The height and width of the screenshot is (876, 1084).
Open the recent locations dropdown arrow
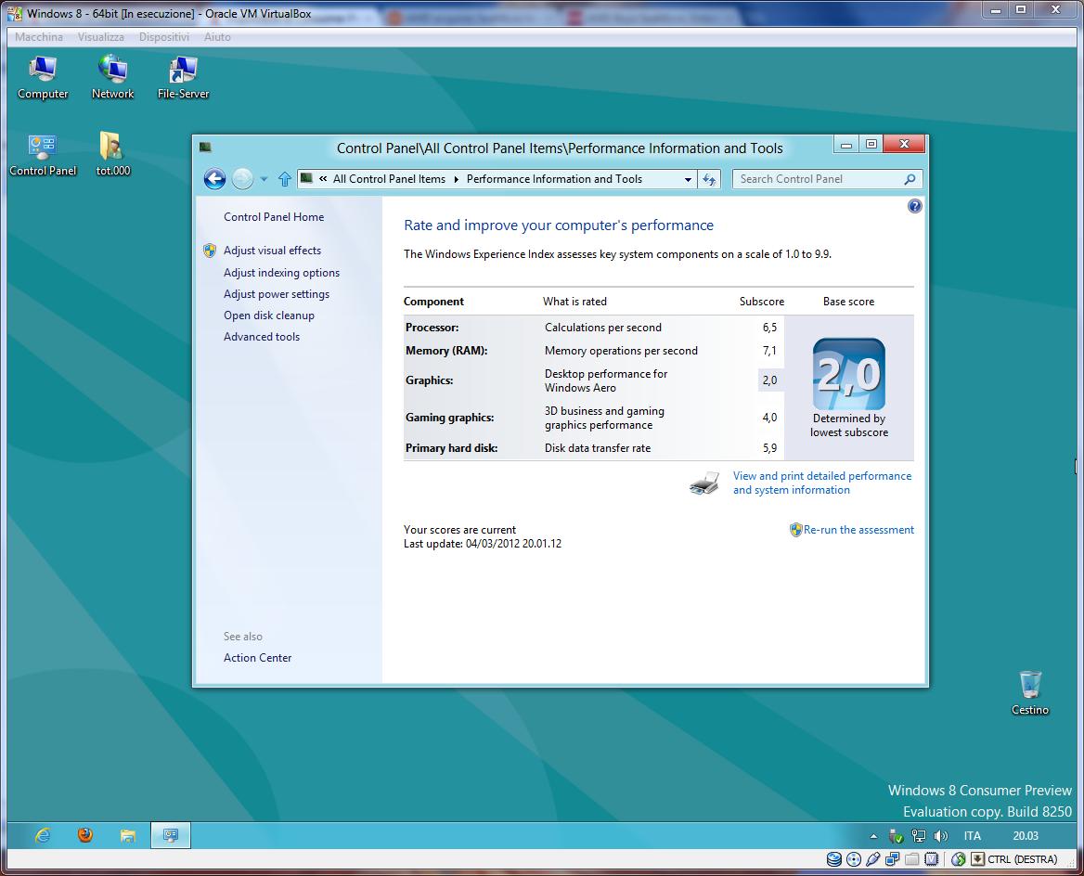coord(264,179)
